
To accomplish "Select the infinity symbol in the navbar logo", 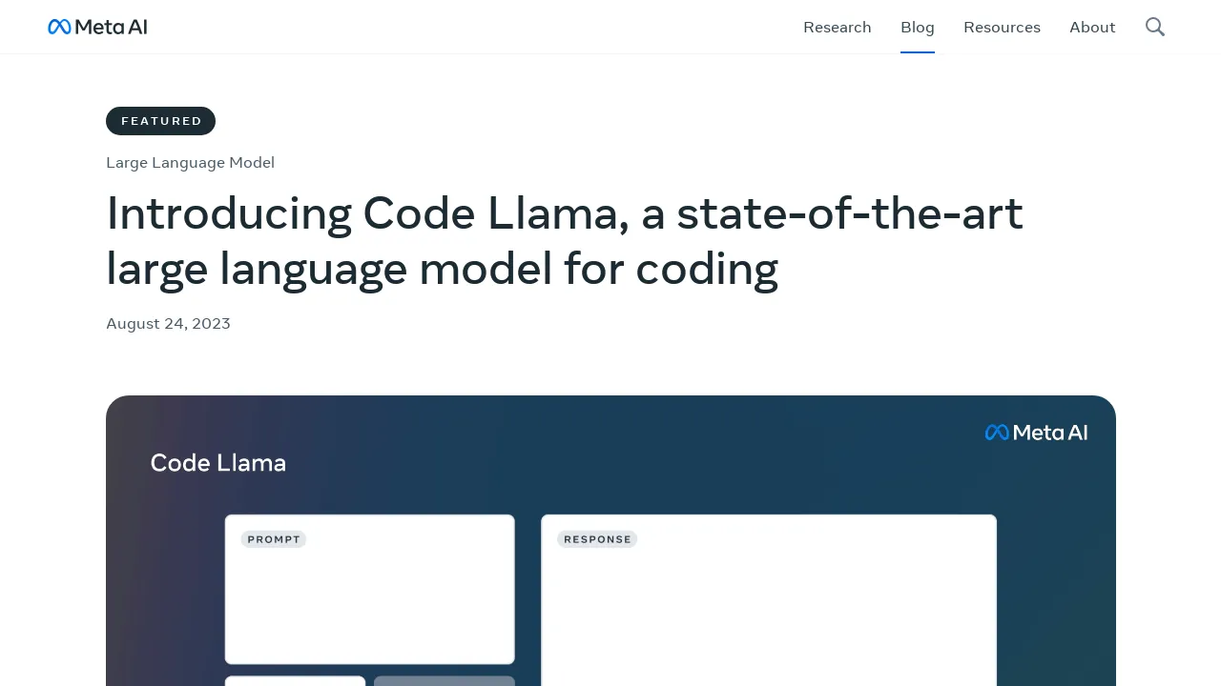I will [58, 27].
